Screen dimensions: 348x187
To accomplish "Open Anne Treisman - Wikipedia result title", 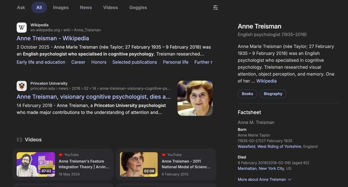I will (x=53, y=38).
